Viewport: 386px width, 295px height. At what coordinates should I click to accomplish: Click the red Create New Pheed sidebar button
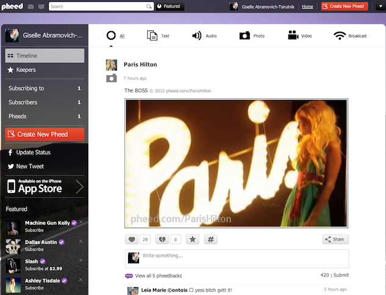pos(45,134)
